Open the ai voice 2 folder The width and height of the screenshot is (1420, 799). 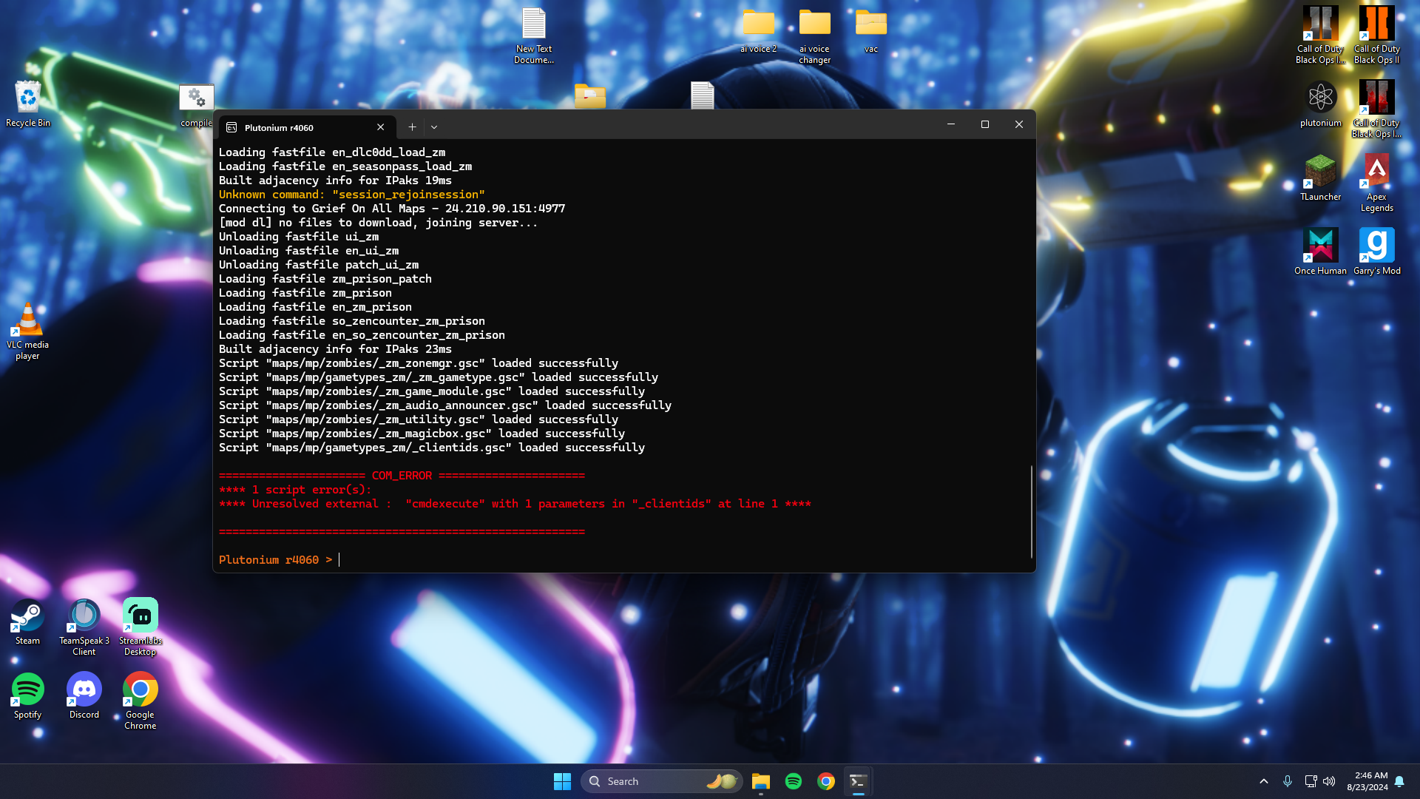759,30
